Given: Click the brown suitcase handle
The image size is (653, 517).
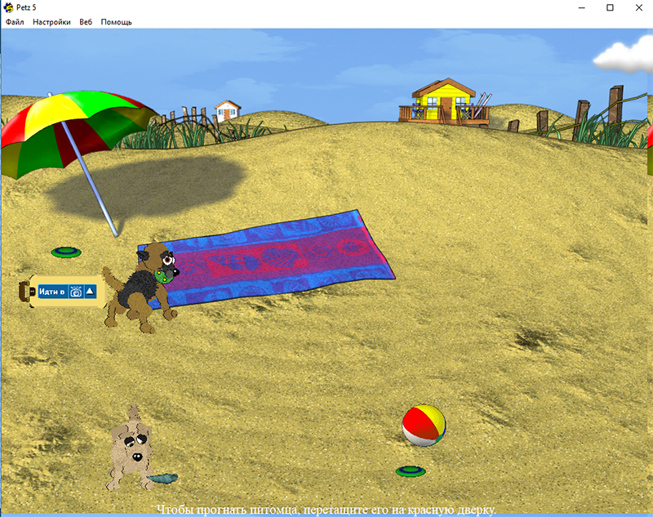Looking at the screenshot, I should [25, 292].
